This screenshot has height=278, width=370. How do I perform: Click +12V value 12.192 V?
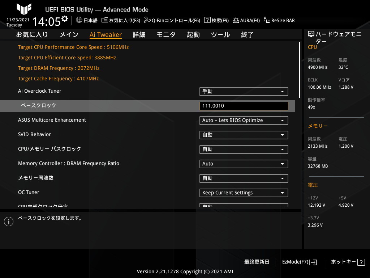point(317,205)
